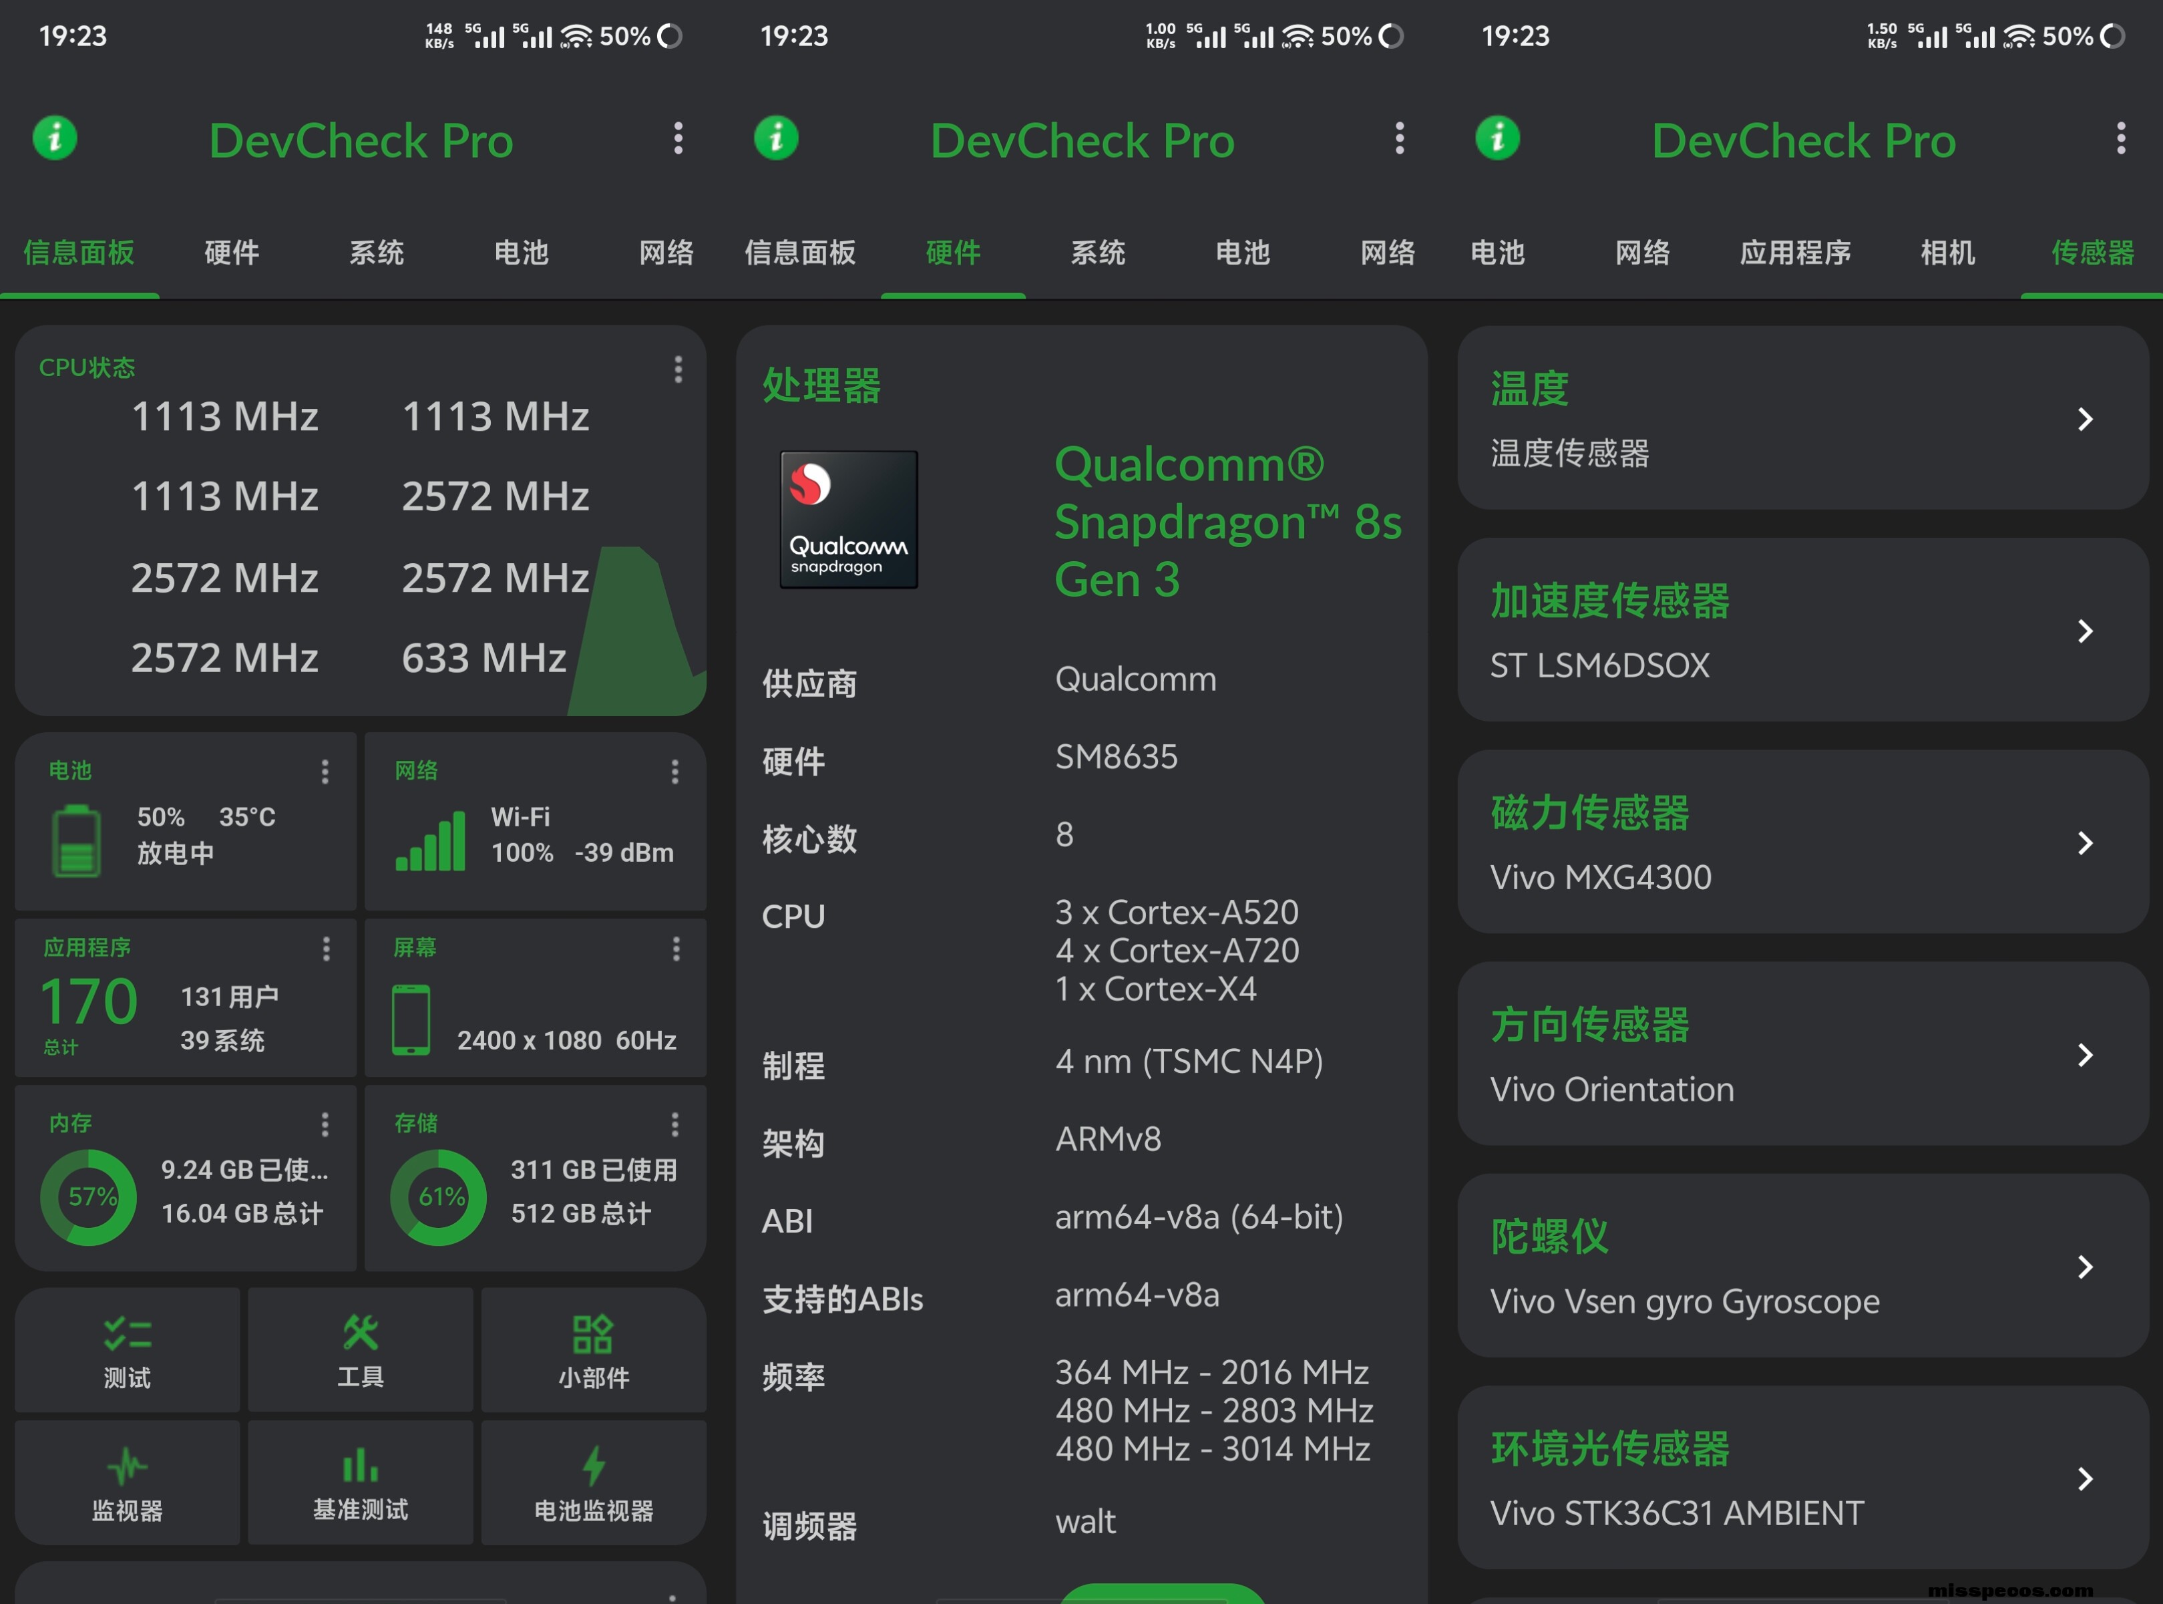Tap the green info icon in first panel
The image size is (2163, 1604).
click(55, 139)
